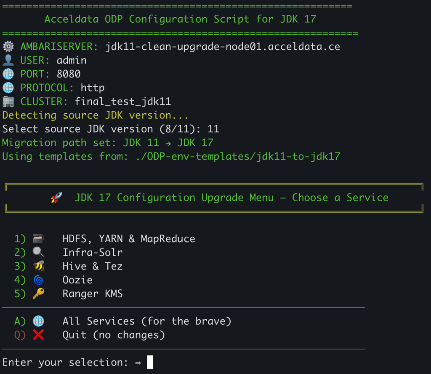Click the key icon for Ranger KMS
The width and height of the screenshot is (431, 374).
pos(38,294)
